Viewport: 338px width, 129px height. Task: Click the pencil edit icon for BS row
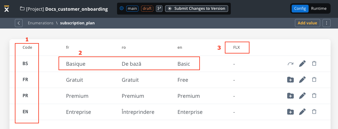[x=302, y=64]
